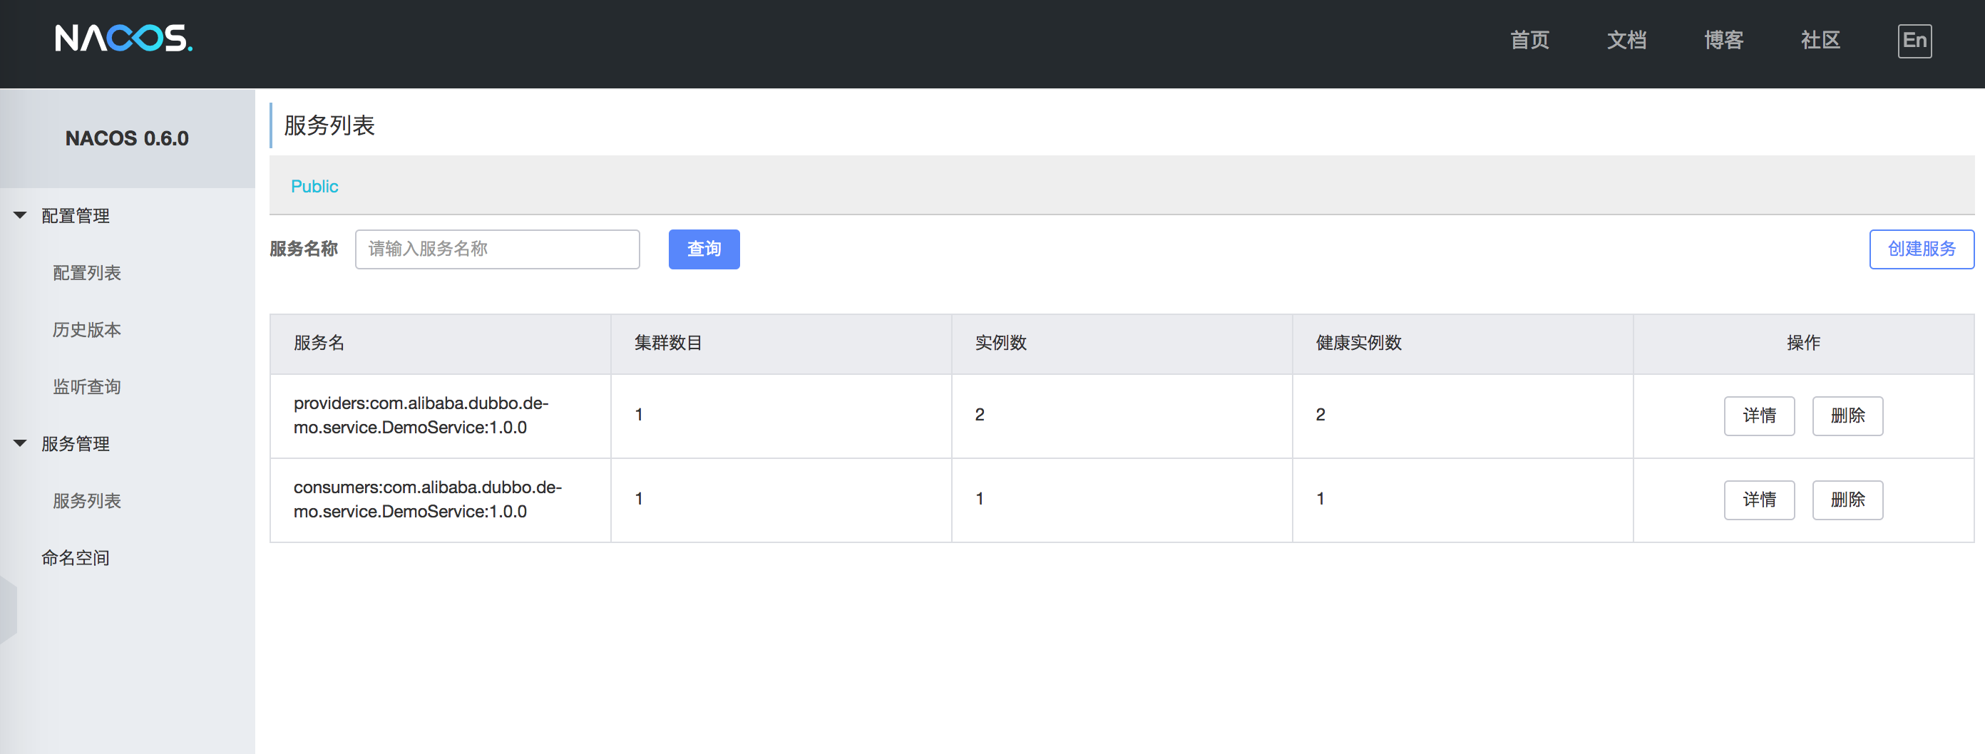
Task: Open 文档 in top navigation
Action: (x=1626, y=40)
